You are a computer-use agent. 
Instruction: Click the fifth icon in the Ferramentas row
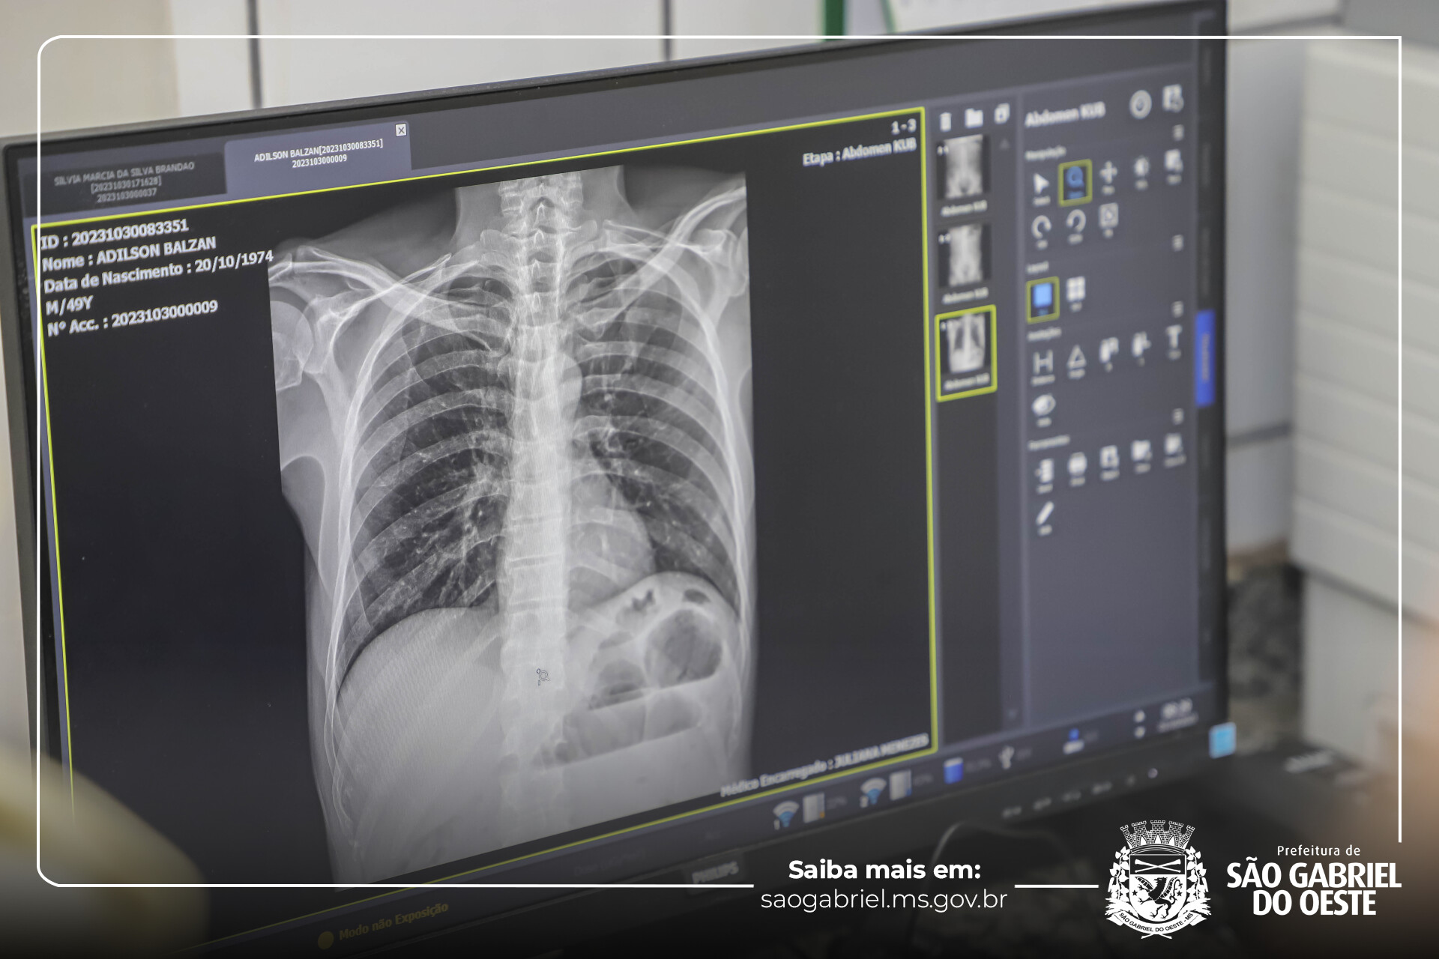click(x=1174, y=450)
